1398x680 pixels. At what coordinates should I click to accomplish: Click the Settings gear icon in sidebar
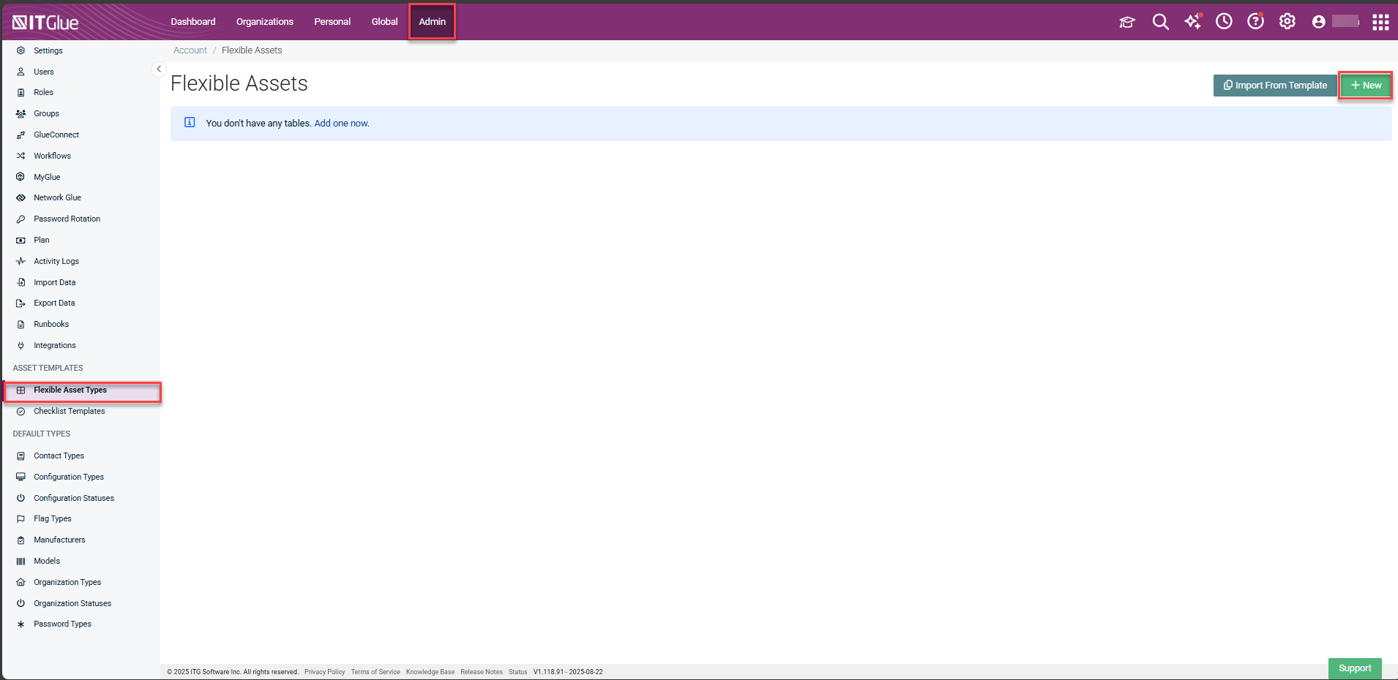(20, 50)
